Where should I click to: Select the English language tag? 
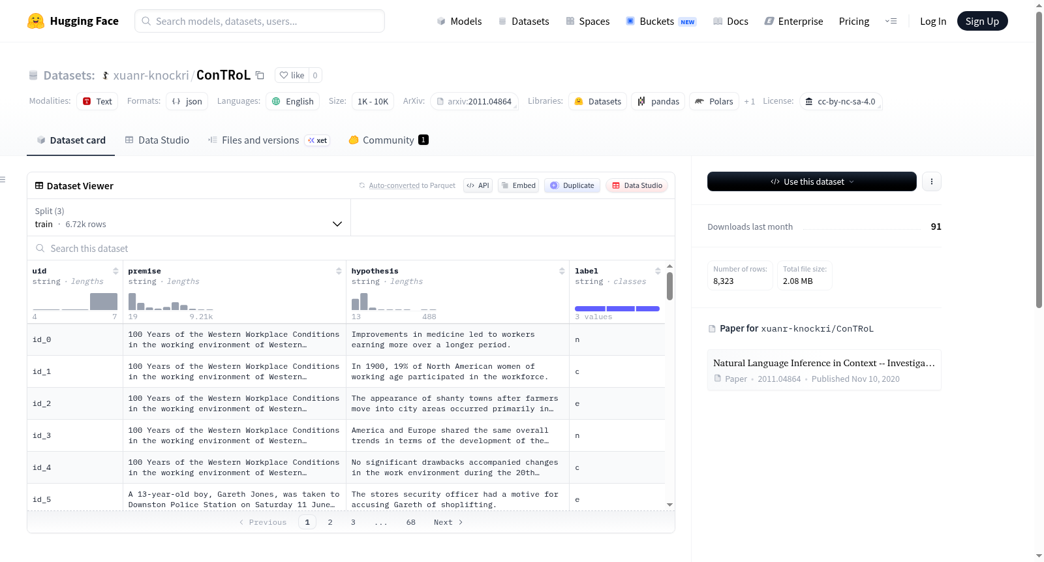point(293,101)
